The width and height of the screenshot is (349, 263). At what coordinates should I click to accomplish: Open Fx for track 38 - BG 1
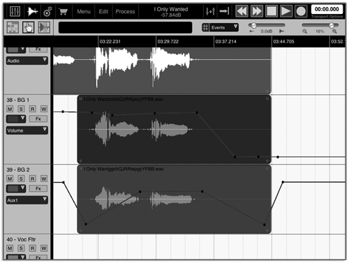pos(38,119)
